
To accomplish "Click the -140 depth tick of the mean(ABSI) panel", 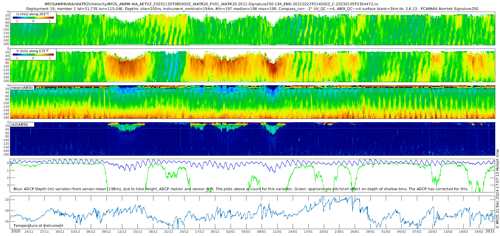I will 6,110.
